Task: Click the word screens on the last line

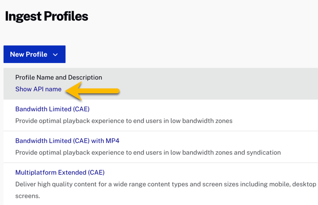Action: [x=27, y=196]
